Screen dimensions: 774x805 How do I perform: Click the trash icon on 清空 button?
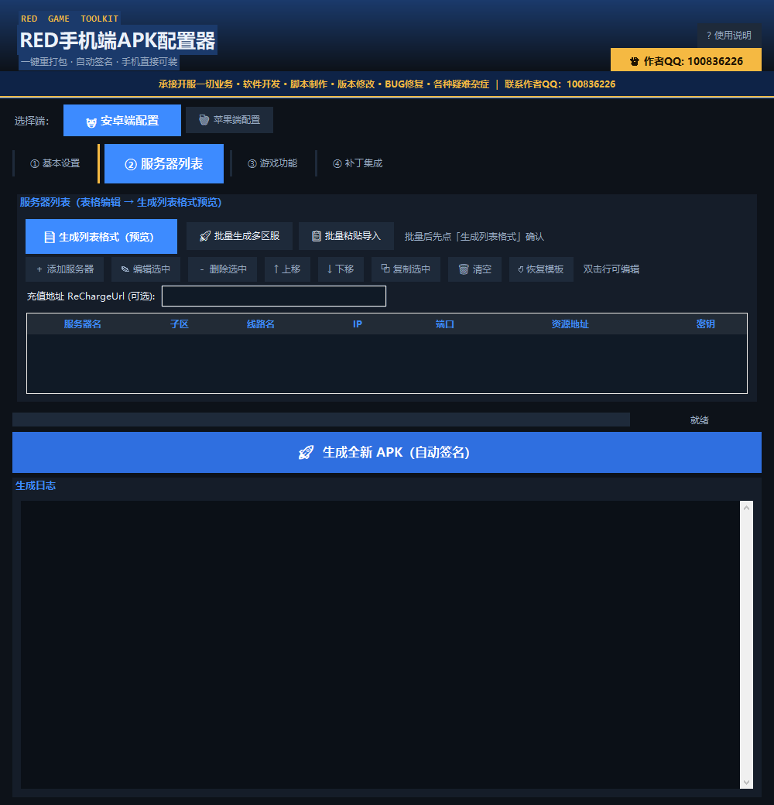click(x=464, y=269)
